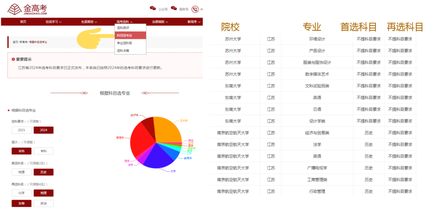Click the 首页 breadcrumb link
The image size is (426, 209).
point(15,42)
